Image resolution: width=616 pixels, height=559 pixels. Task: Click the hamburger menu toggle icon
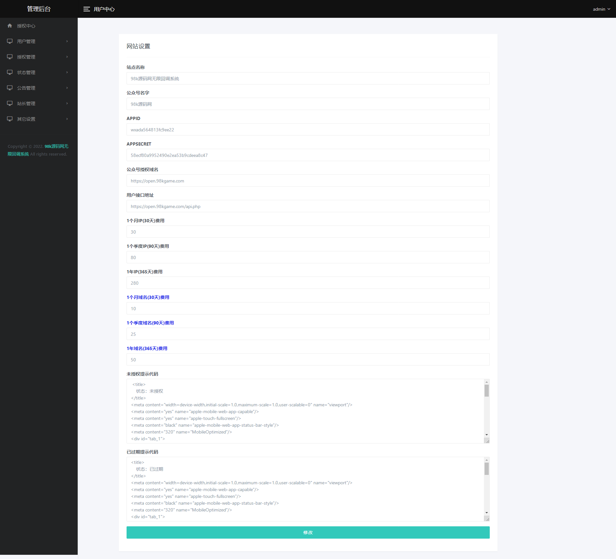pyautogui.click(x=86, y=9)
